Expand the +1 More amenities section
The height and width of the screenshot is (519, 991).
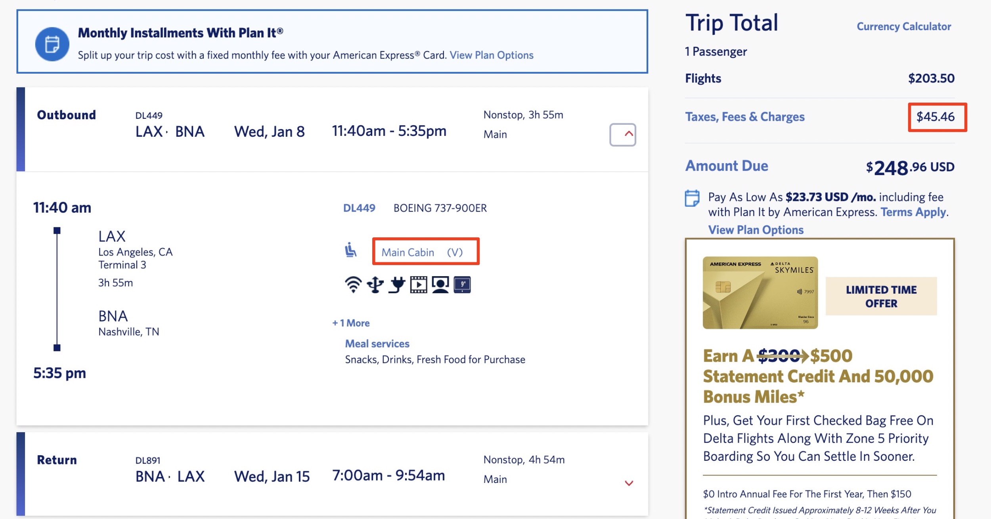click(350, 323)
